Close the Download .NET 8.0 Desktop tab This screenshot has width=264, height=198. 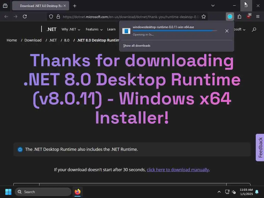click(65, 6)
